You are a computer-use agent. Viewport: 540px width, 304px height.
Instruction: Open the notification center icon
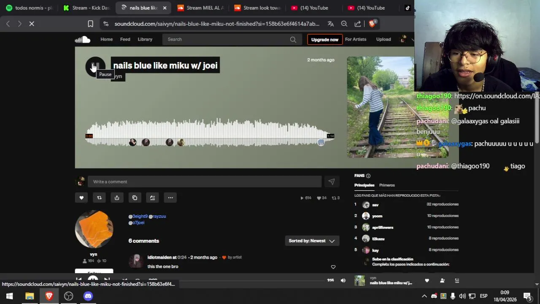527,296
